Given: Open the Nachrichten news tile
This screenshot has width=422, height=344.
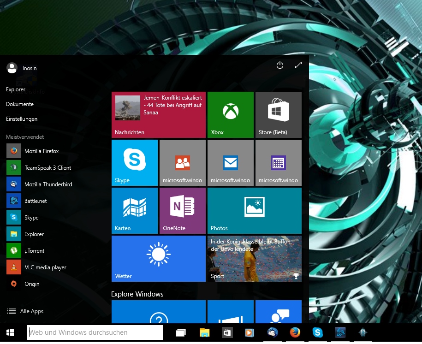Looking at the screenshot, I should tap(158, 114).
